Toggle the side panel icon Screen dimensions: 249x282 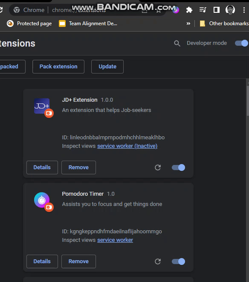pyautogui.click(x=216, y=10)
